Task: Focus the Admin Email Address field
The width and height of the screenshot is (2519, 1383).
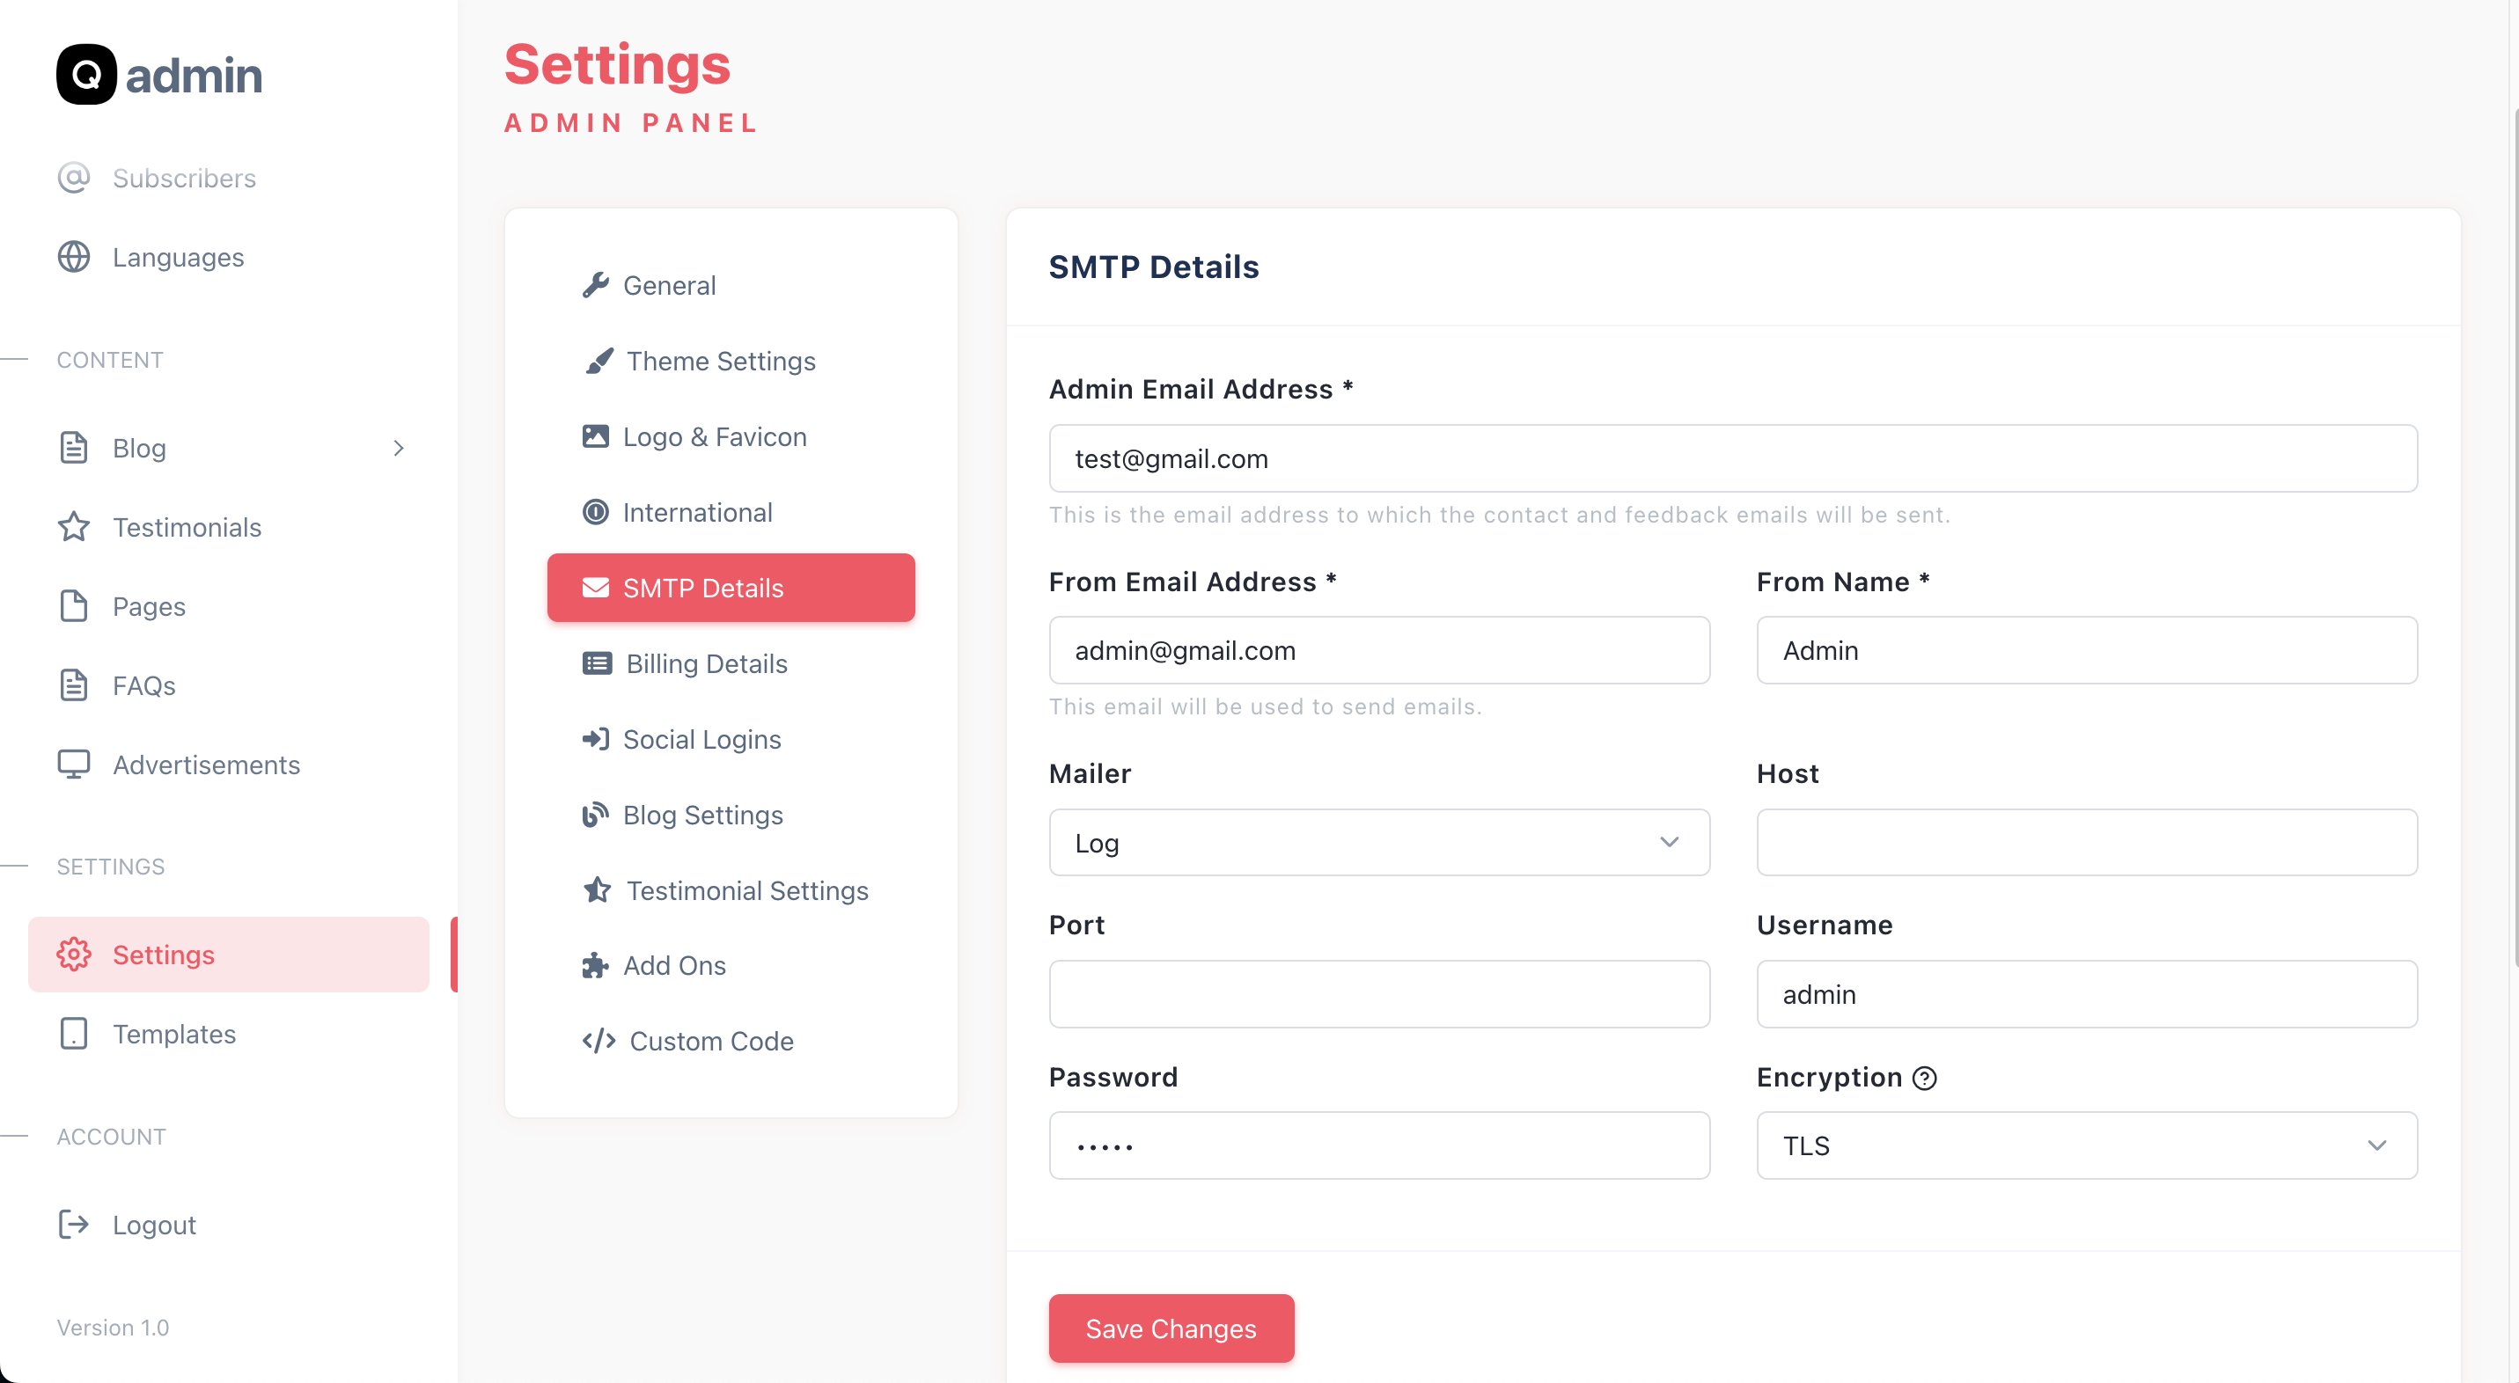Action: [x=1732, y=458]
